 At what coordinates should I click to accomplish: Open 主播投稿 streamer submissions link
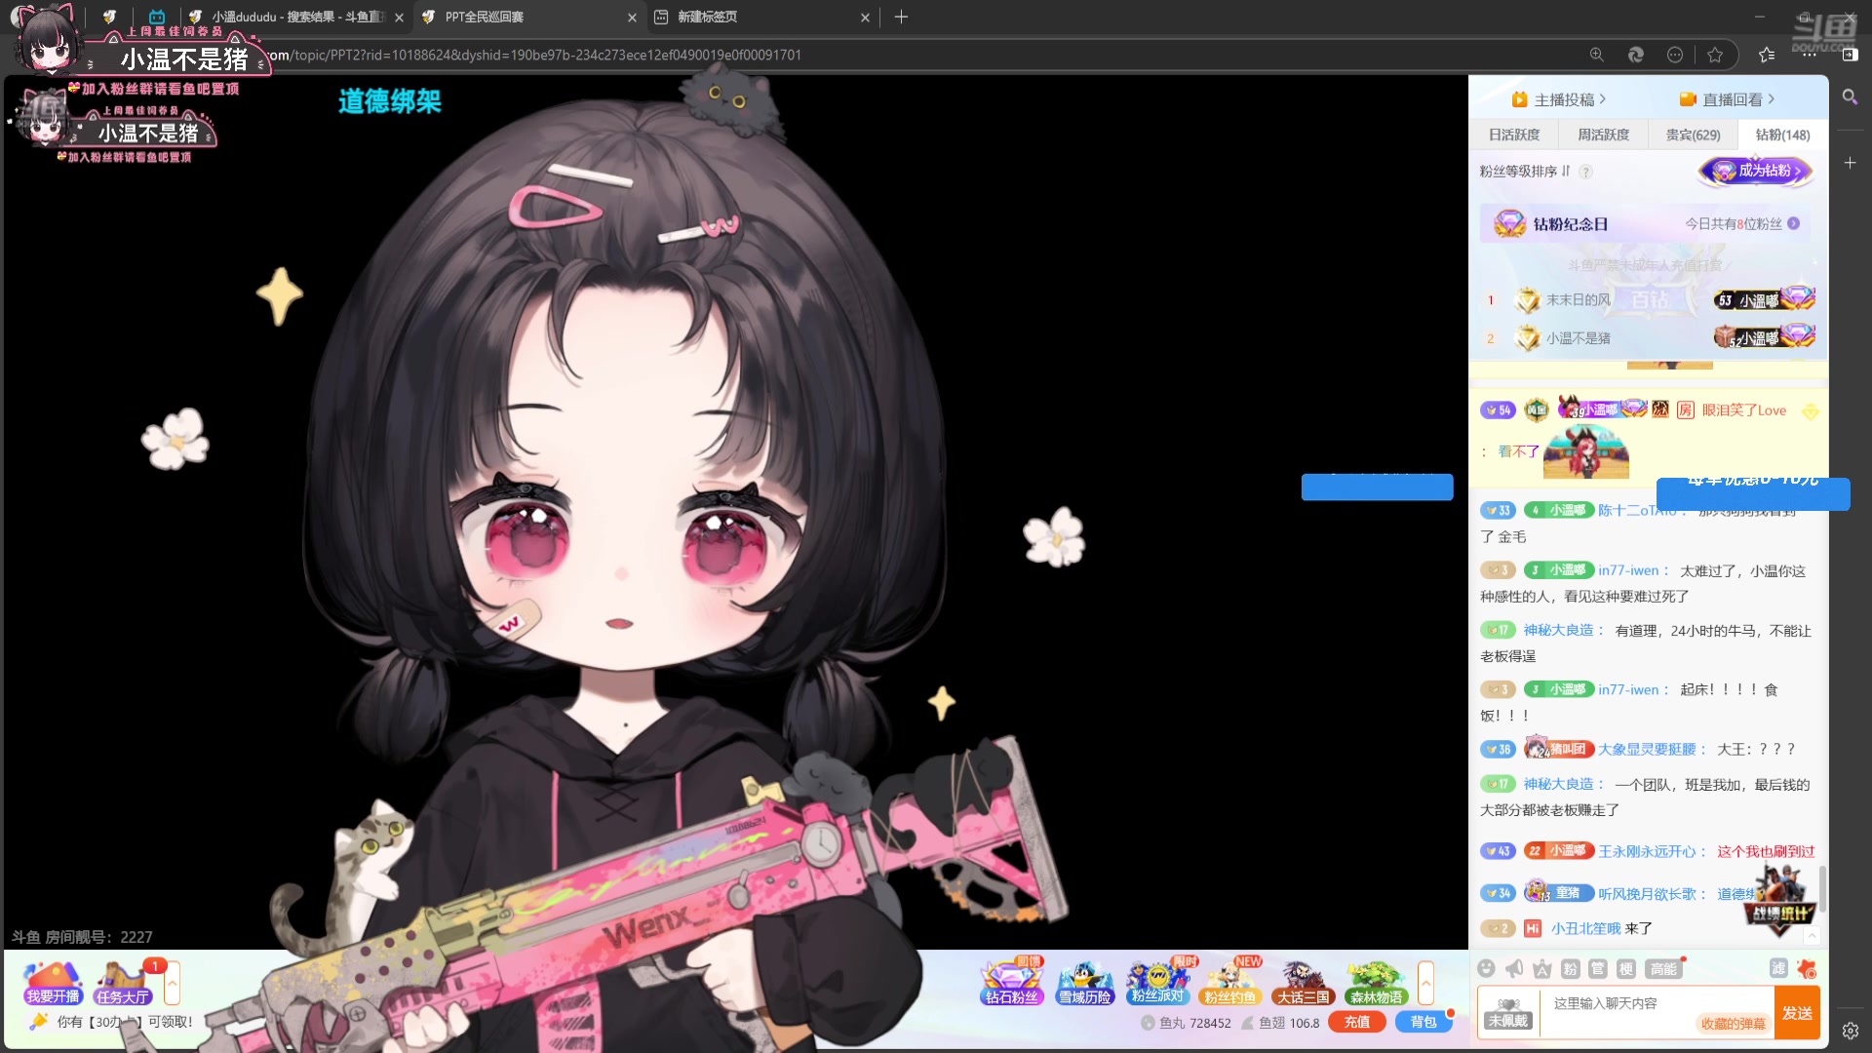1559,99
